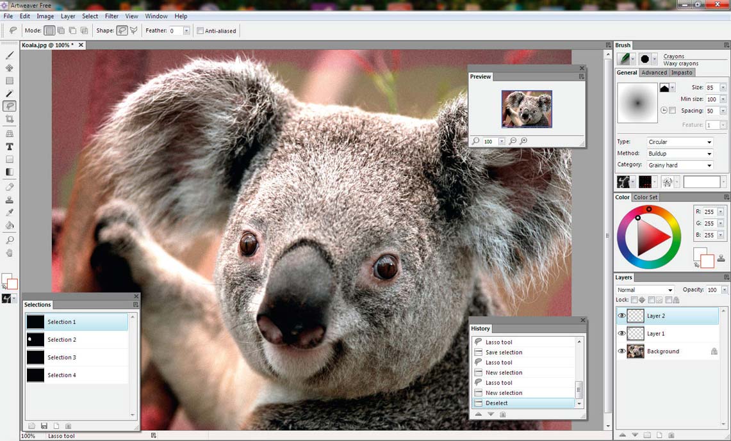Open the File menu
This screenshot has height=441, width=731.
(x=8, y=16)
